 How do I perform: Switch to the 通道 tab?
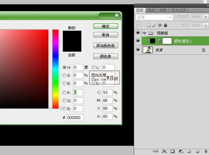pyautogui.click(x=151, y=10)
